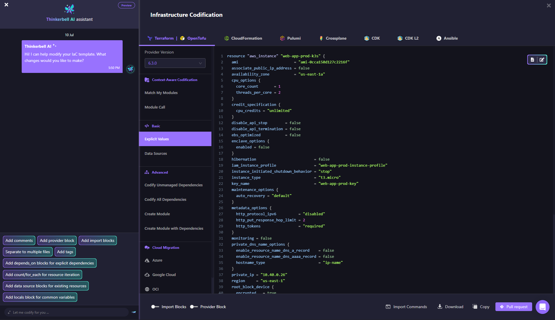Choose Google Cloud migration
This screenshot has width=555, height=320.
tap(175, 275)
